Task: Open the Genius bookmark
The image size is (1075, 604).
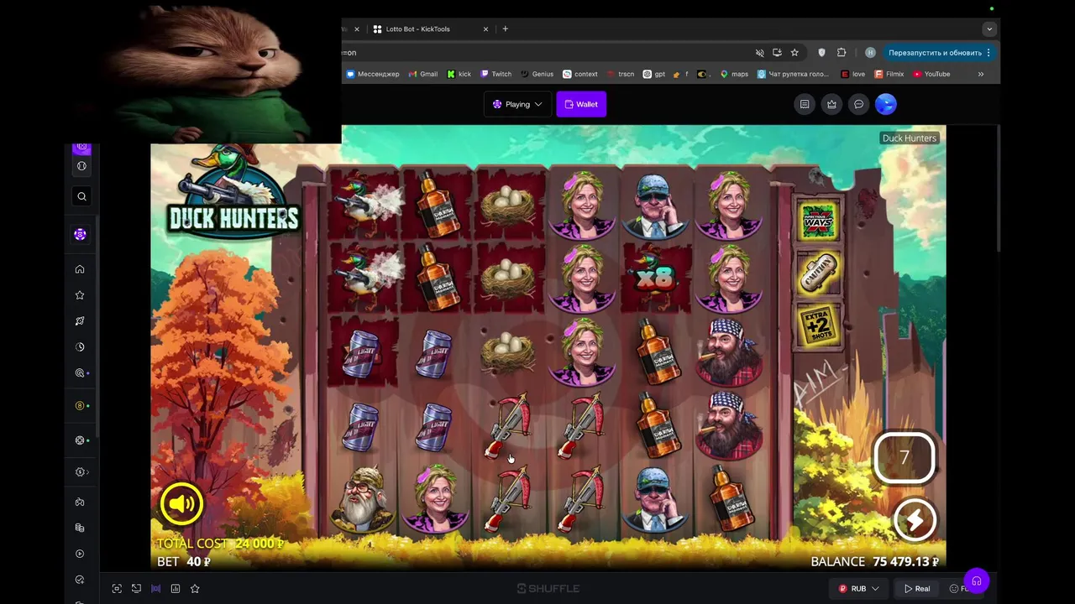Action: pos(537,74)
